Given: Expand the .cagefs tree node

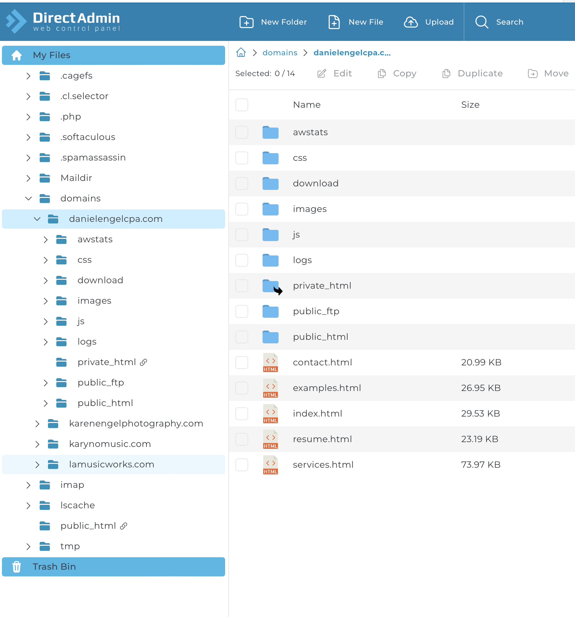Looking at the screenshot, I should pos(28,76).
